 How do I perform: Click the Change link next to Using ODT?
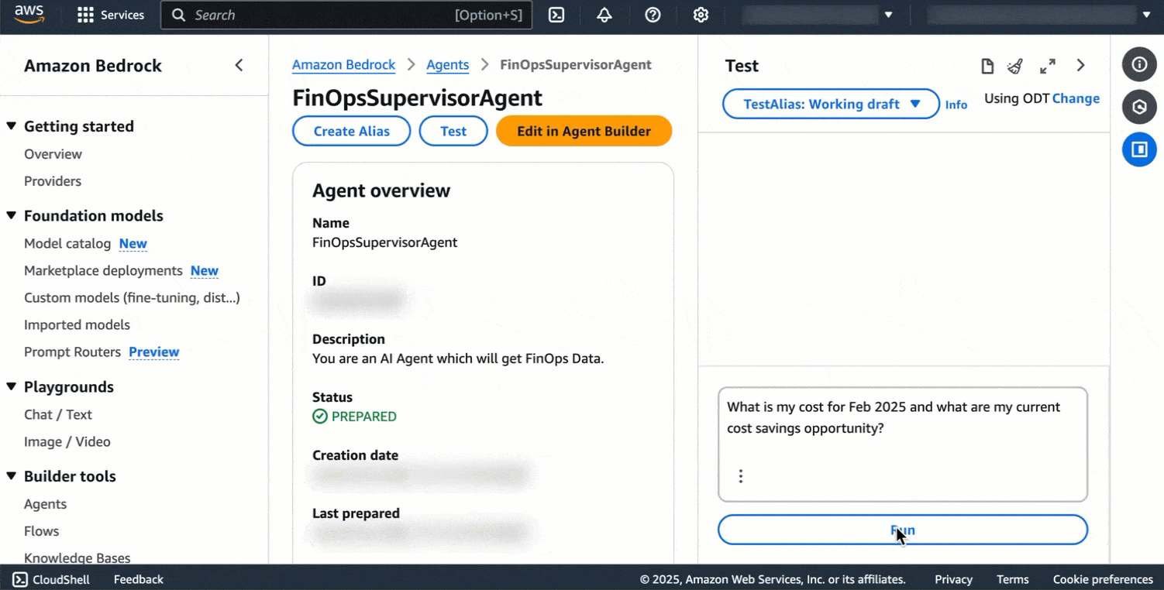point(1076,98)
